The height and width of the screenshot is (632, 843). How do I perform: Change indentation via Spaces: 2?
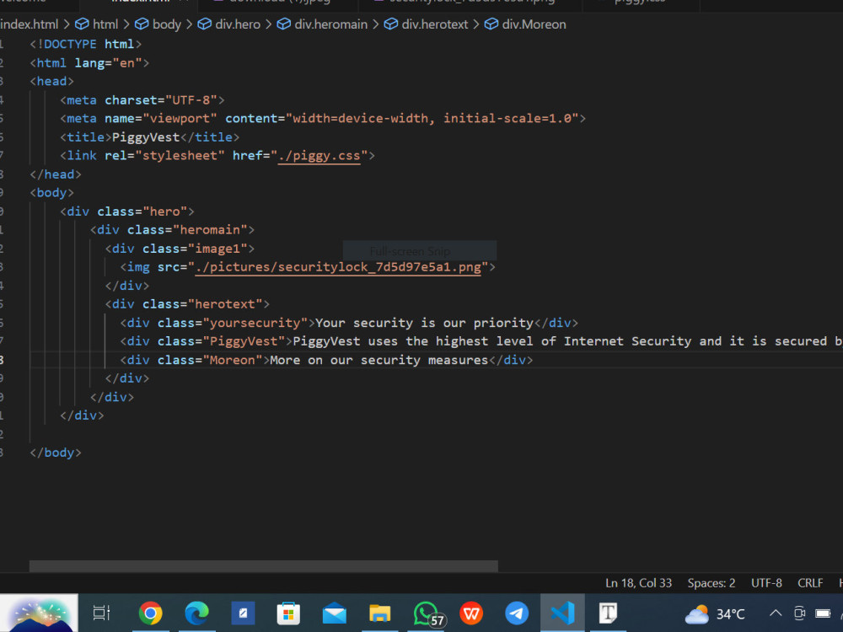(711, 583)
